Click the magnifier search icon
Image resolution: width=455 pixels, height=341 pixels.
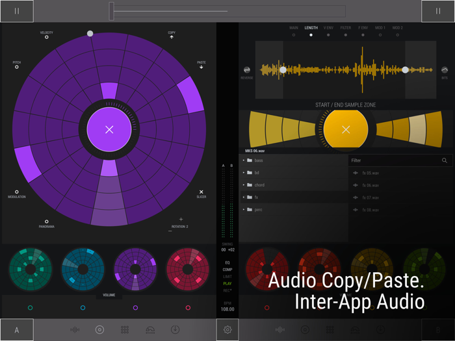coord(445,160)
